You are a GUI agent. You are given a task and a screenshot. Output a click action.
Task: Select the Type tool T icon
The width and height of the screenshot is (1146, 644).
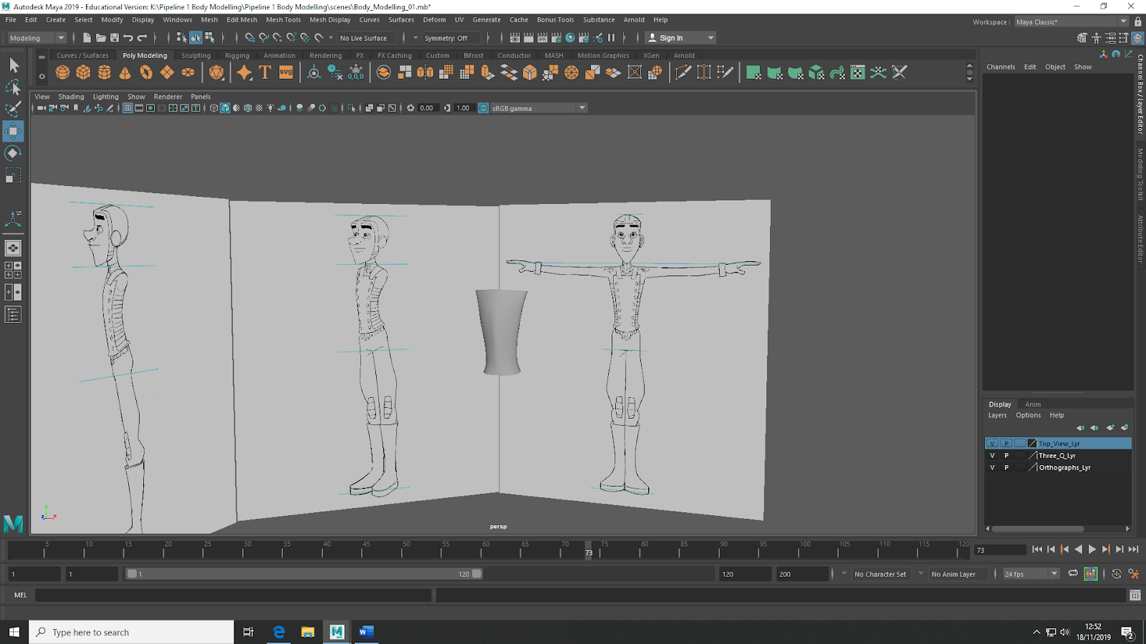265,72
